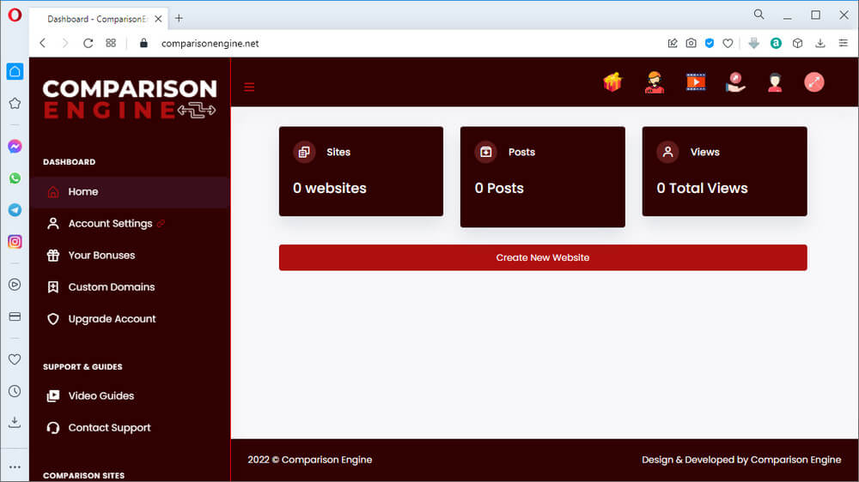Open Opera home icon in left sidebar
859x482 pixels.
(15, 71)
